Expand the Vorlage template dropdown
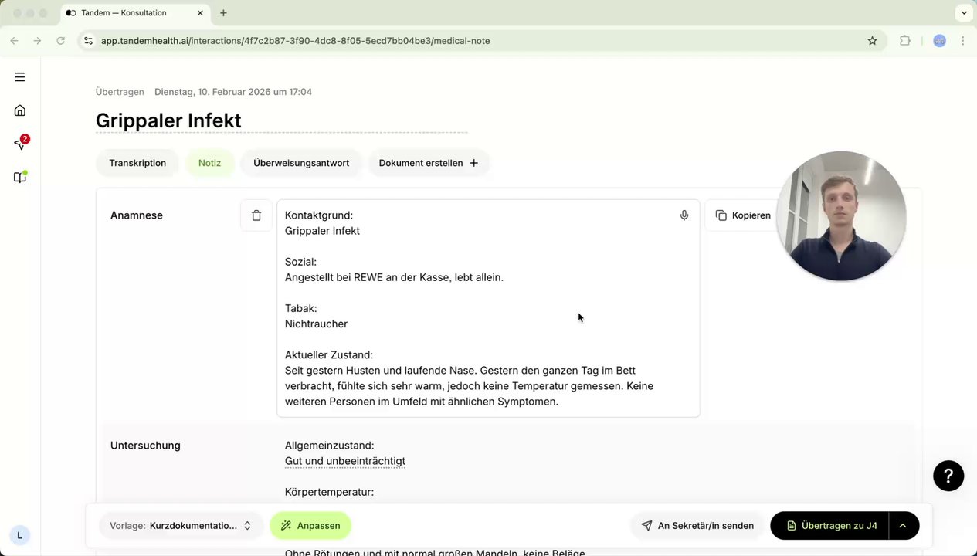This screenshot has height=556, width=977. pyautogui.click(x=179, y=526)
